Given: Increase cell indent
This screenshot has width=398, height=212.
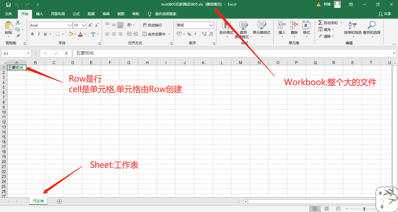Looking at the screenshot, I should pos(136,34).
